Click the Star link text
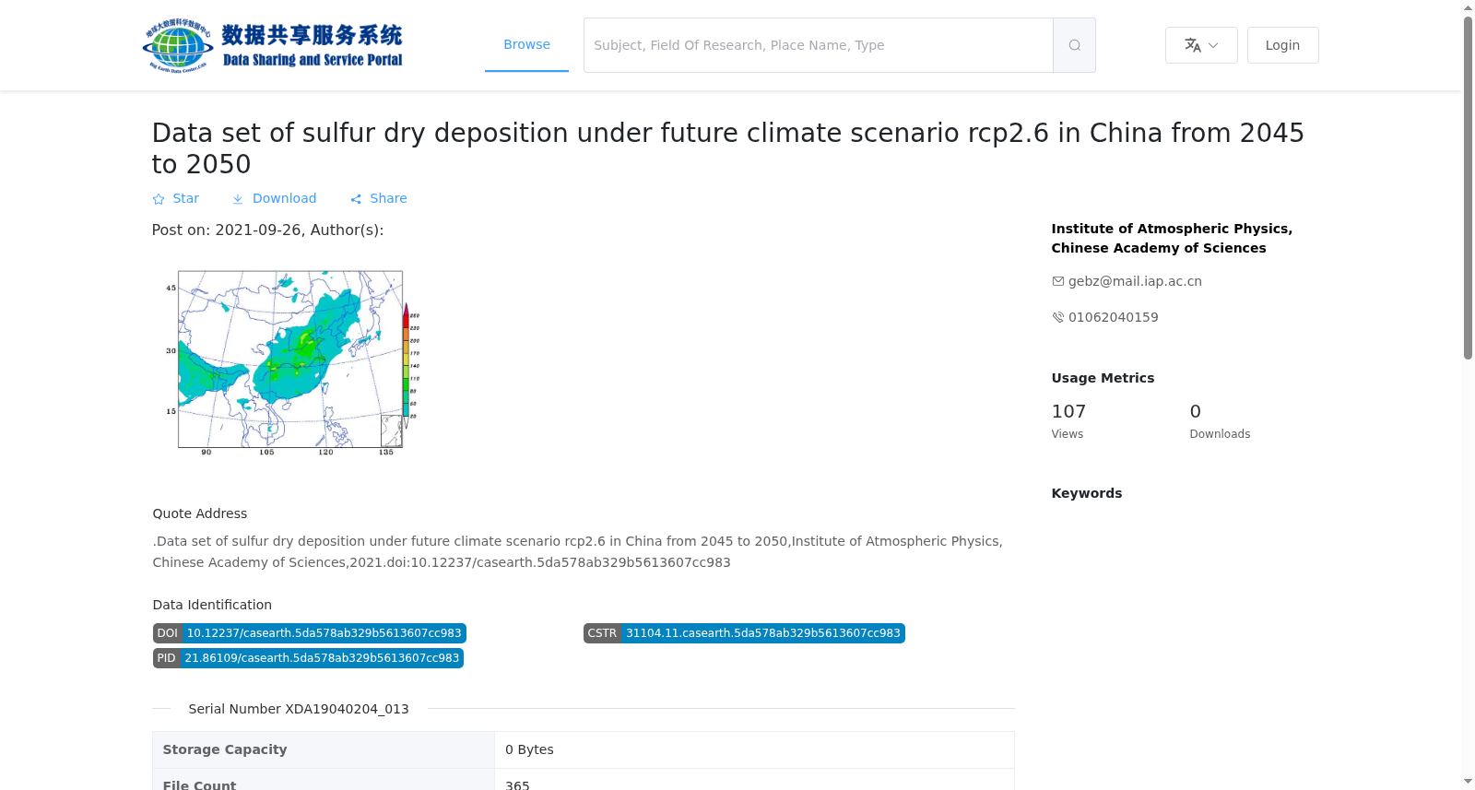The height and width of the screenshot is (790, 1475). (x=185, y=198)
